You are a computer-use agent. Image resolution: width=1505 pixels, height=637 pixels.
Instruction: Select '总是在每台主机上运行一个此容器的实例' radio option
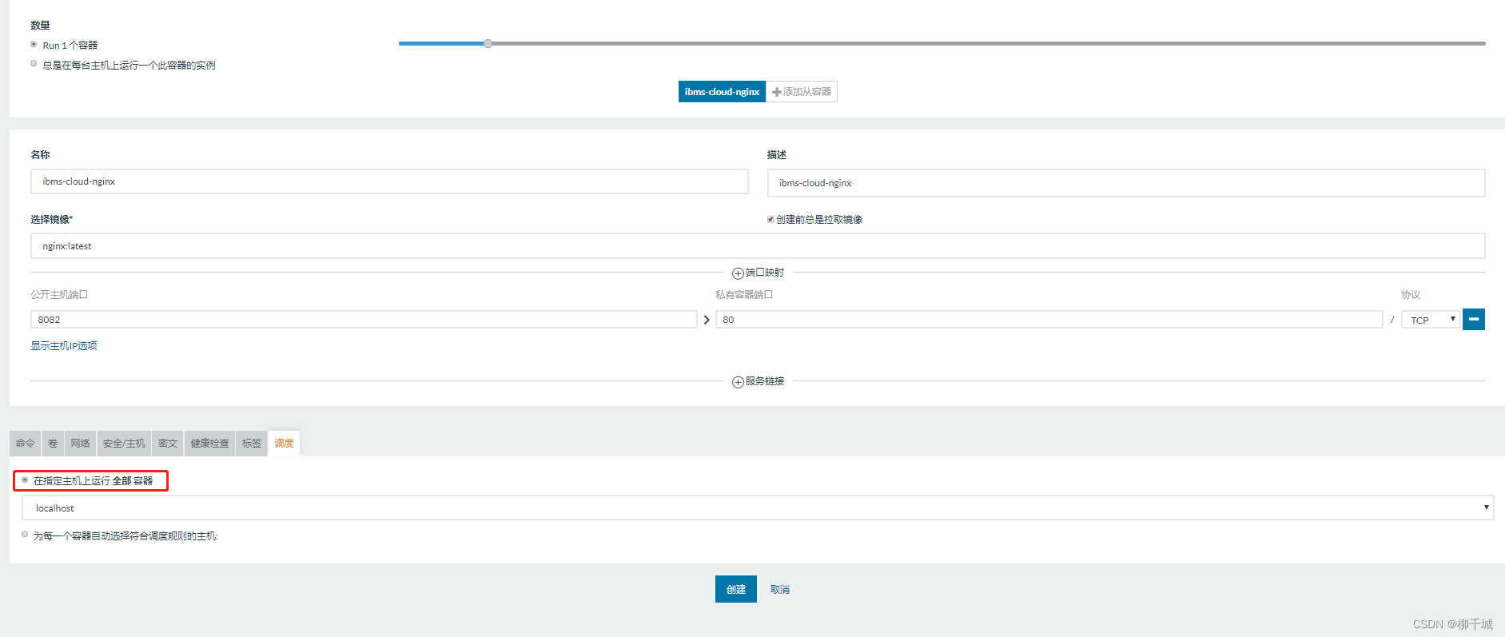(x=34, y=64)
